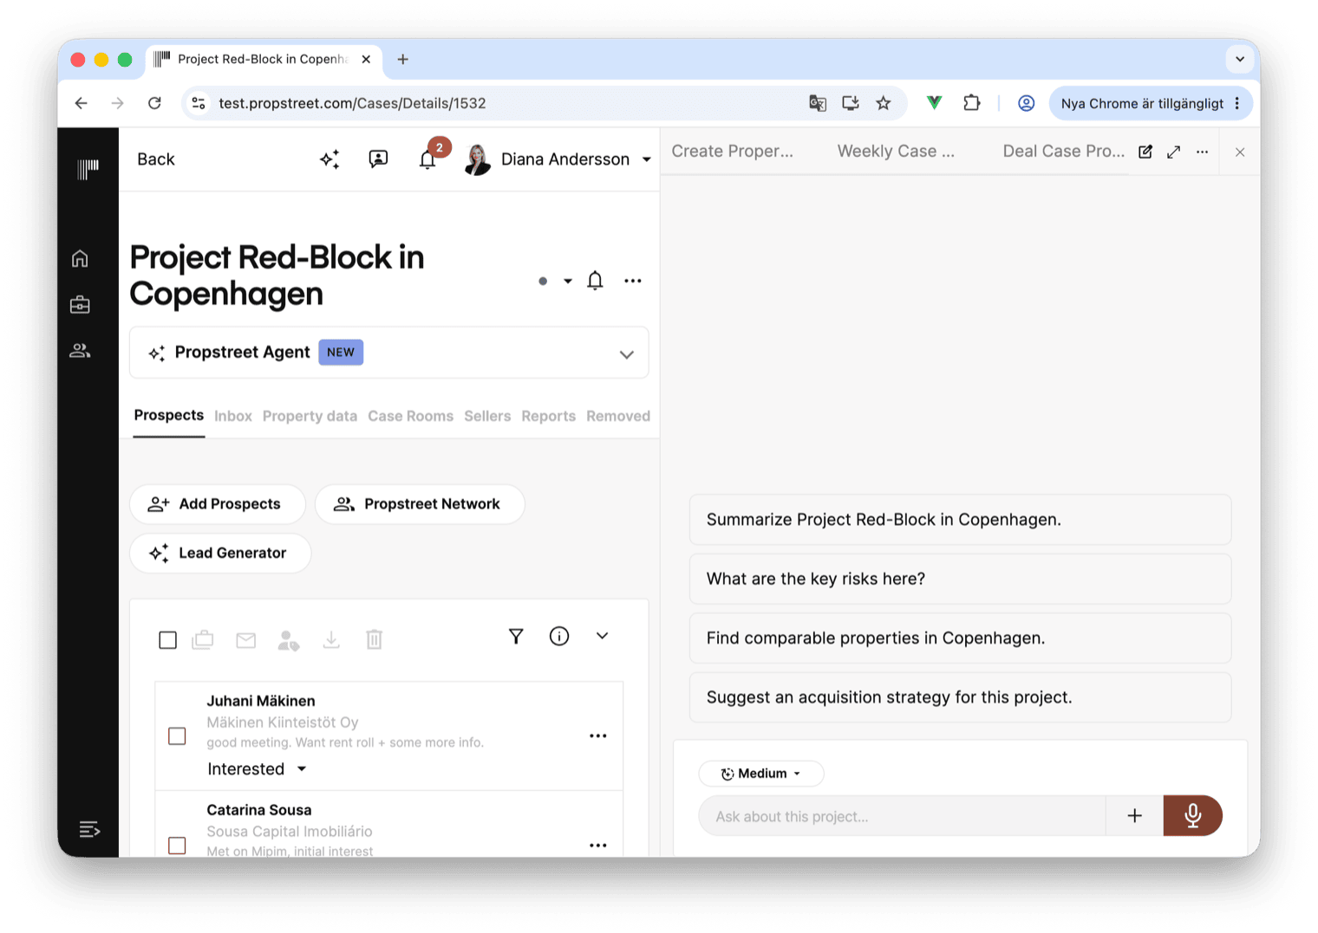Click the info circle icon
Screen dimensions: 1318x933
[559, 637]
